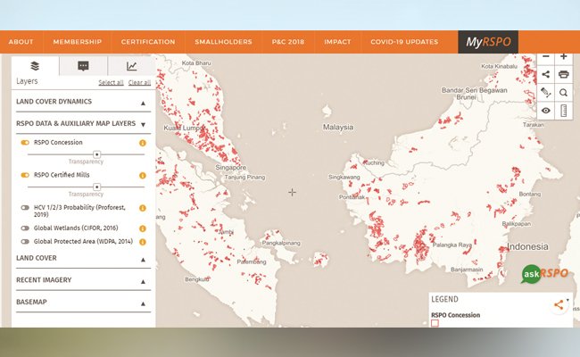The height and width of the screenshot is (357, 580).
Task: Collapse the Legend panel arrow
Action: 568,300
